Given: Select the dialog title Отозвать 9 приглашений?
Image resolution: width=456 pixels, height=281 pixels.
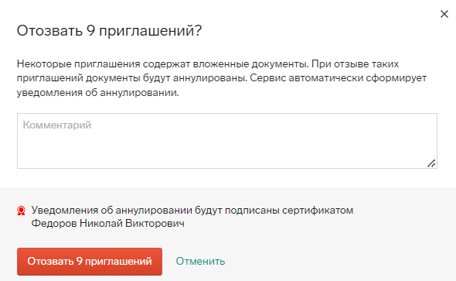Looking at the screenshot, I should [x=109, y=30].
